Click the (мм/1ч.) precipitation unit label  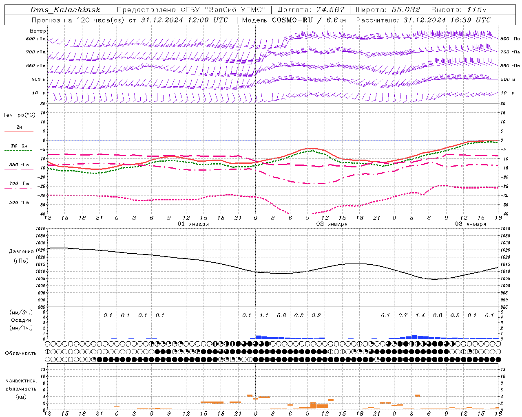coord(21,328)
